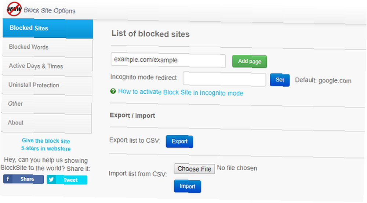Go to the Other tab
Image resolution: width=367 pixels, height=203 pixels.
click(x=47, y=104)
